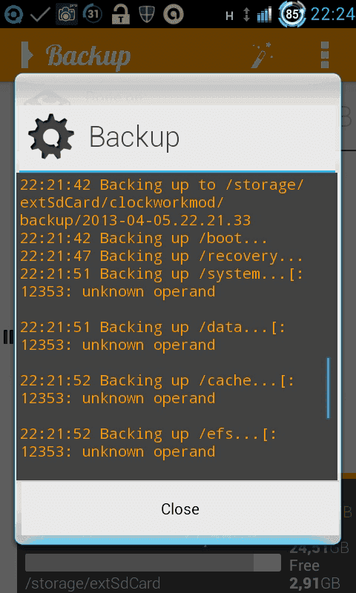The height and width of the screenshot is (593, 356).
Task: Tap the /storage/extSdCard storage usage bar
Action: coord(153,563)
